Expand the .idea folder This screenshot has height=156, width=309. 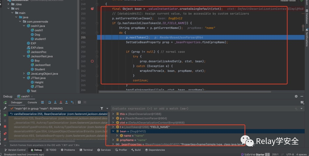coord(8,4)
